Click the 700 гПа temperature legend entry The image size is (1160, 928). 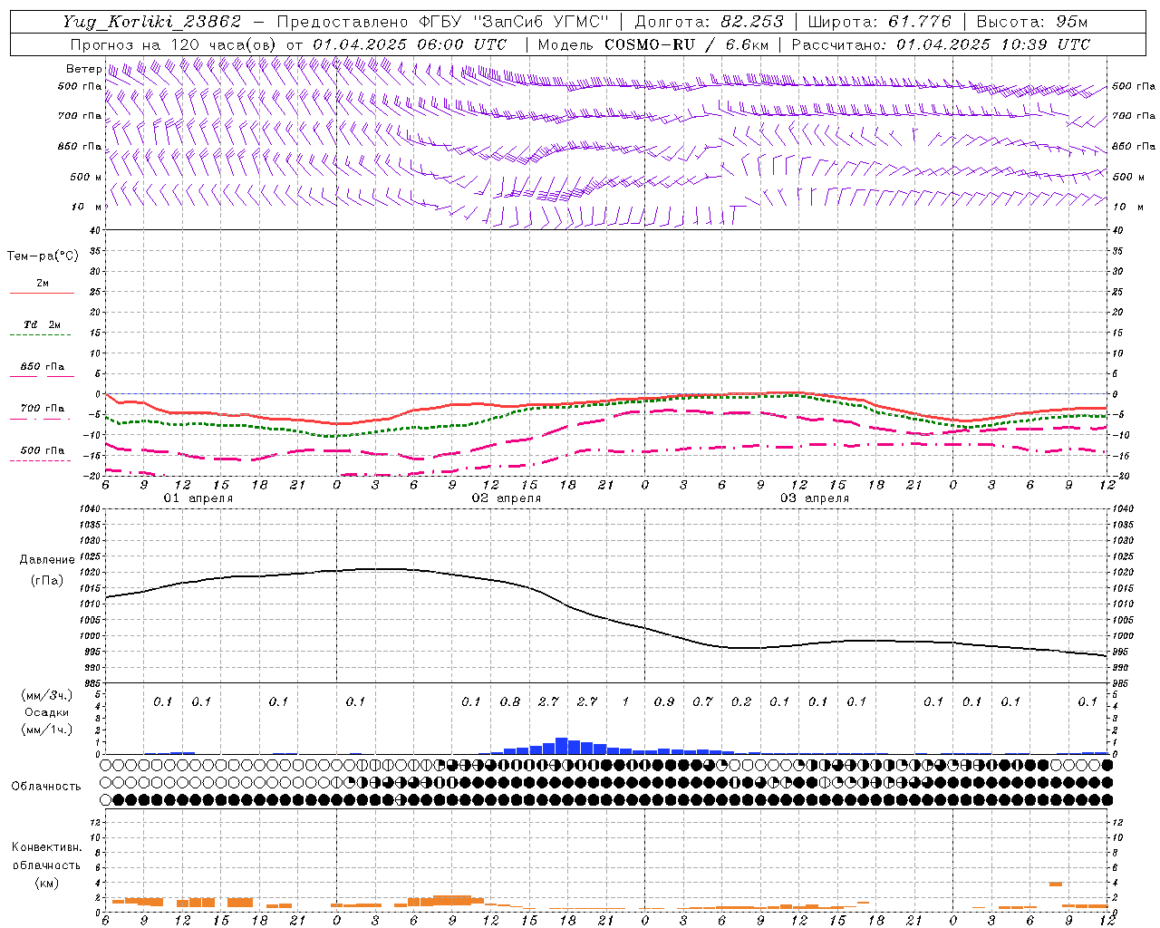point(43,409)
